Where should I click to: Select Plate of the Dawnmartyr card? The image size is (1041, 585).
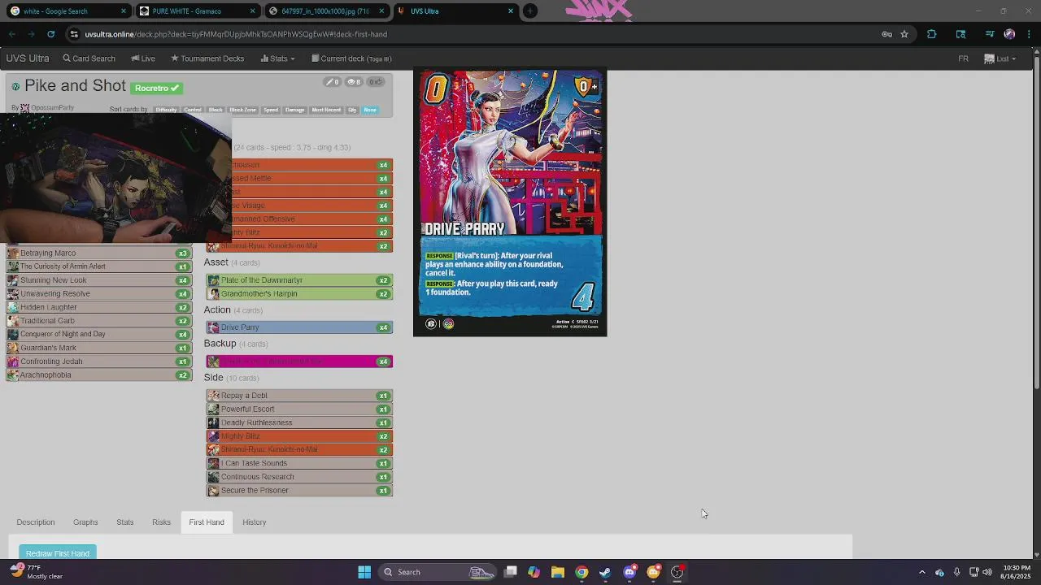click(x=298, y=280)
